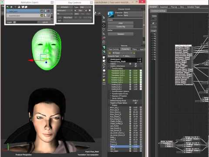209x157 pixels.
Task: Click the Skeleton button
Action: (121, 34)
